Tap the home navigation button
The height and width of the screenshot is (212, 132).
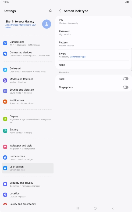(x=95, y=208)
